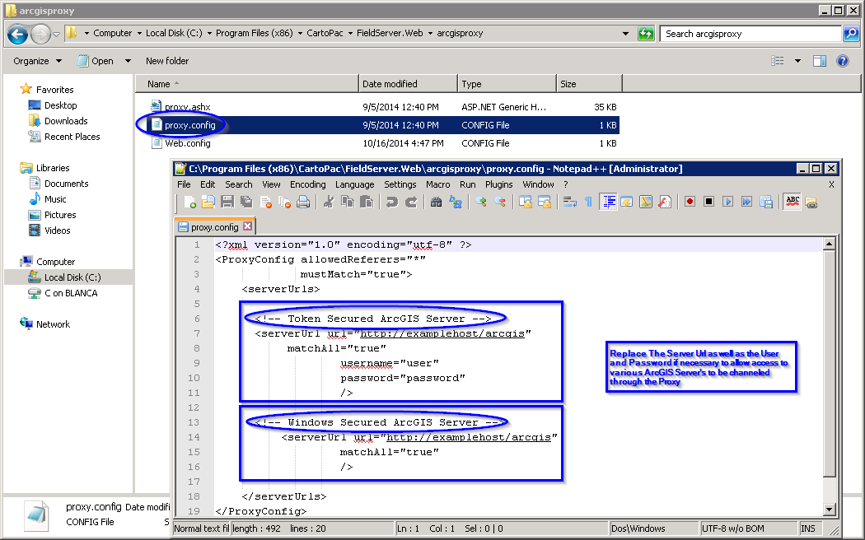This screenshot has height=540, width=865.
Task: Select Downloads under Favorites
Action: (x=66, y=121)
